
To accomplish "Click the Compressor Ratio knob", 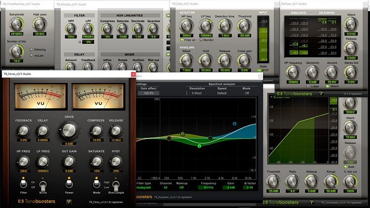I will point(293,180).
